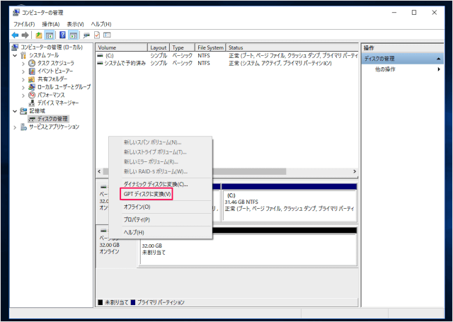Expand the パフォーマンス node
This screenshot has width=453, height=322.
tap(23, 95)
